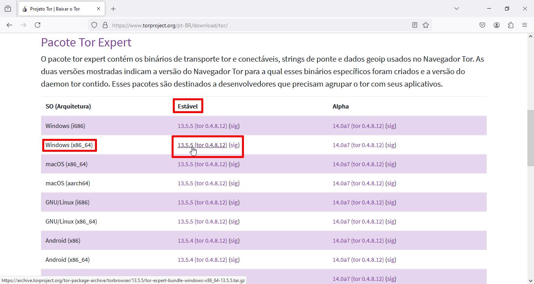534x284 pixels.
Task: Go back to previous page
Action: click(9, 25)
